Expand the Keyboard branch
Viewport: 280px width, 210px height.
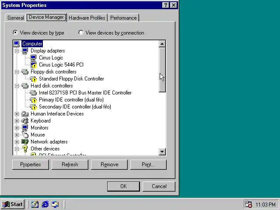(17, 121)
